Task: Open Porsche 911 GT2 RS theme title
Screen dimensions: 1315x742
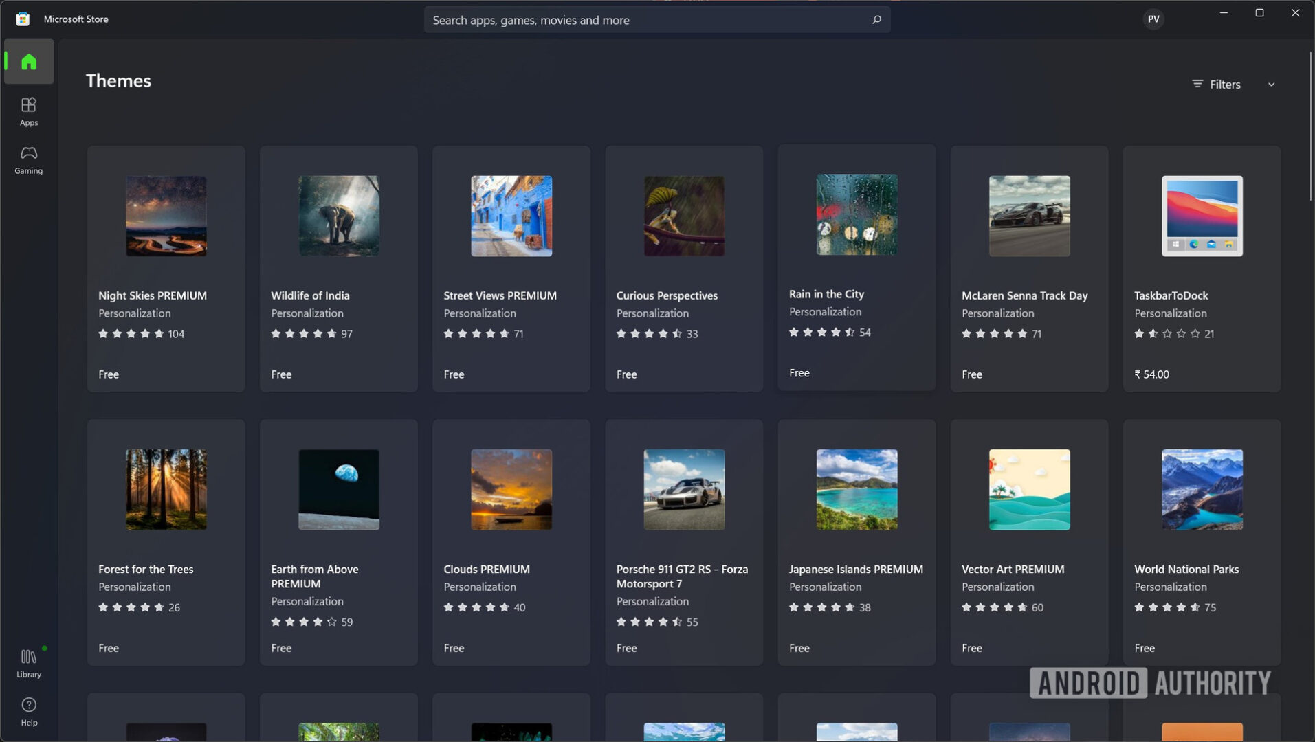Action: point(682,576)
